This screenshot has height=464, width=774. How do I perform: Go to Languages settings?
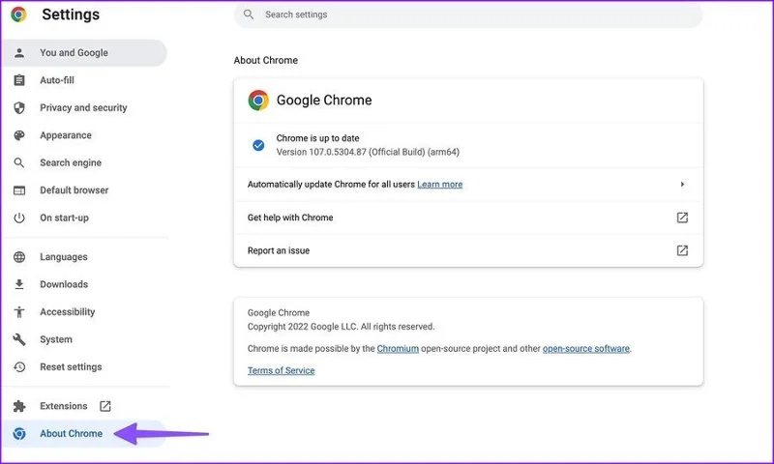(x=84, y=257)
